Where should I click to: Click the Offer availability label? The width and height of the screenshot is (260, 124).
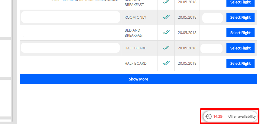pyautogui.click(x=242, y=116)
